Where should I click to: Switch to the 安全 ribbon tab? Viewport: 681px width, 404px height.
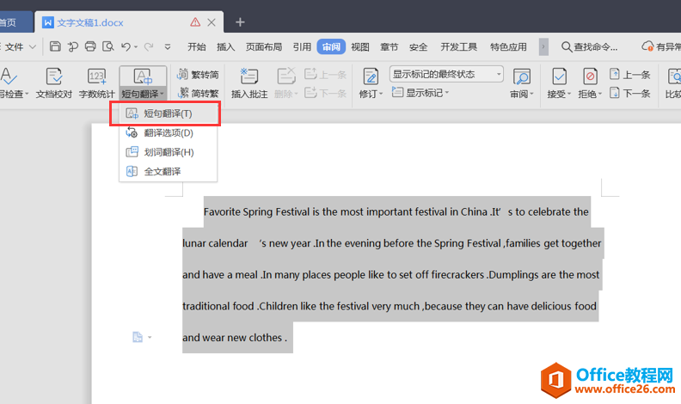point(418,47)
